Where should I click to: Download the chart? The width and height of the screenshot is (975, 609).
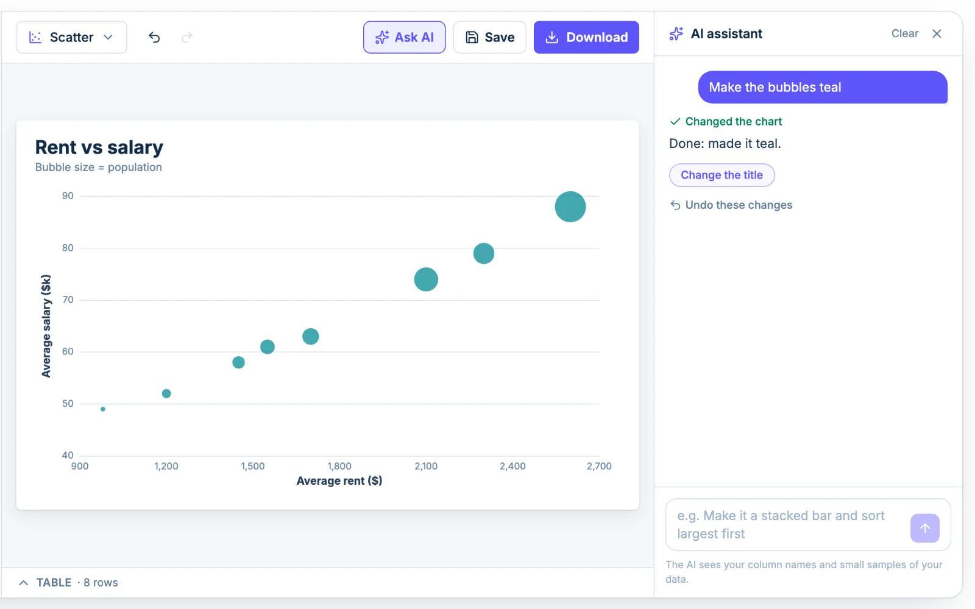tap(586, 37)
